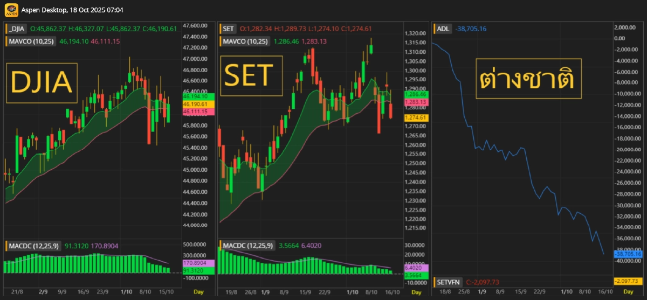Select the SET symbol label
The image size is (647, 300).
228,29
